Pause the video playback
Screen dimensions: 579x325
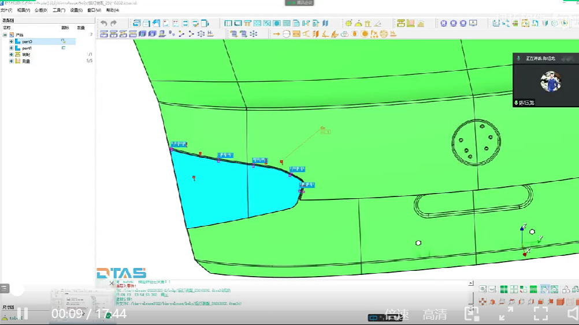[23, 313]
